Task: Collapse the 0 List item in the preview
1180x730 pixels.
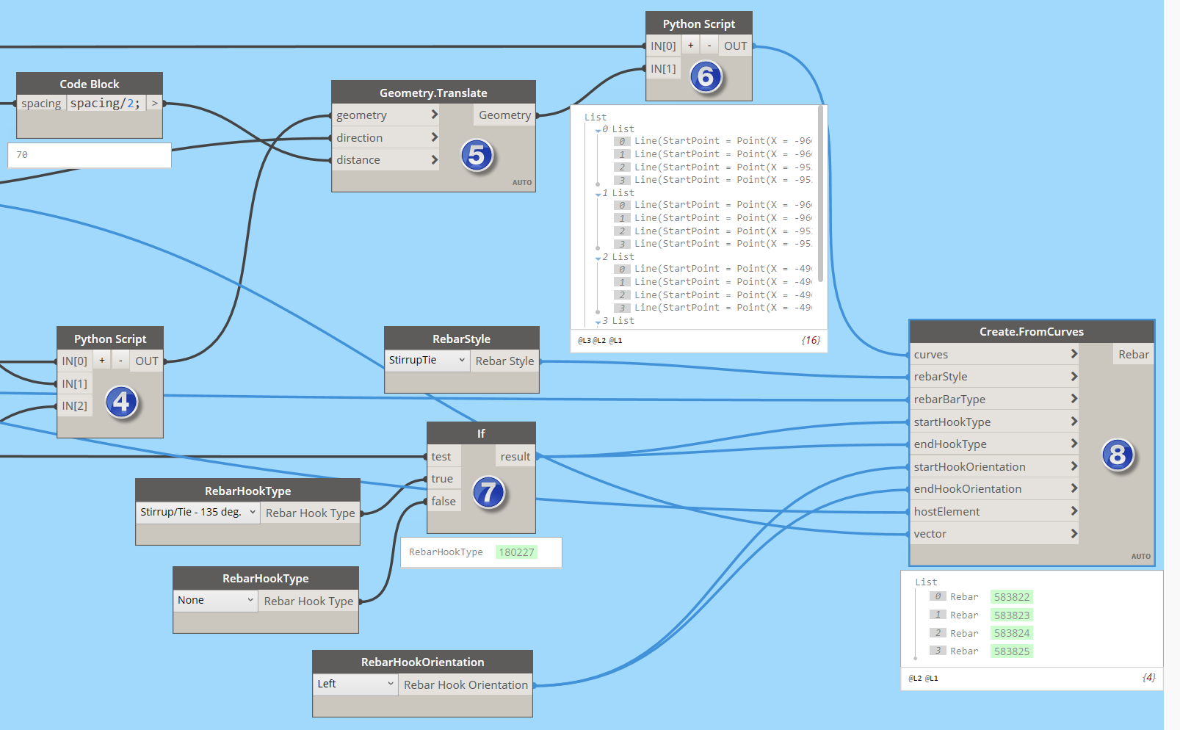Action: point(598,130)
